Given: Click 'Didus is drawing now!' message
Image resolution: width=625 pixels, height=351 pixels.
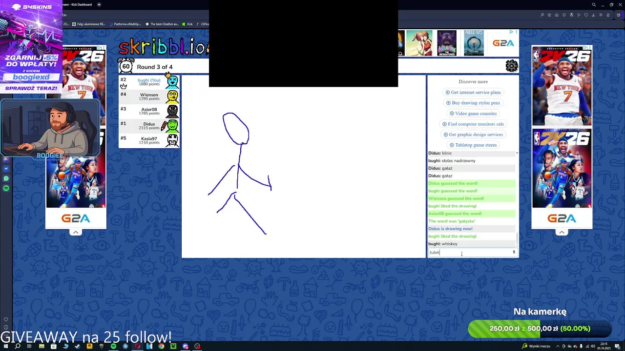Looking at the screenshot, I should pos(450,229).
